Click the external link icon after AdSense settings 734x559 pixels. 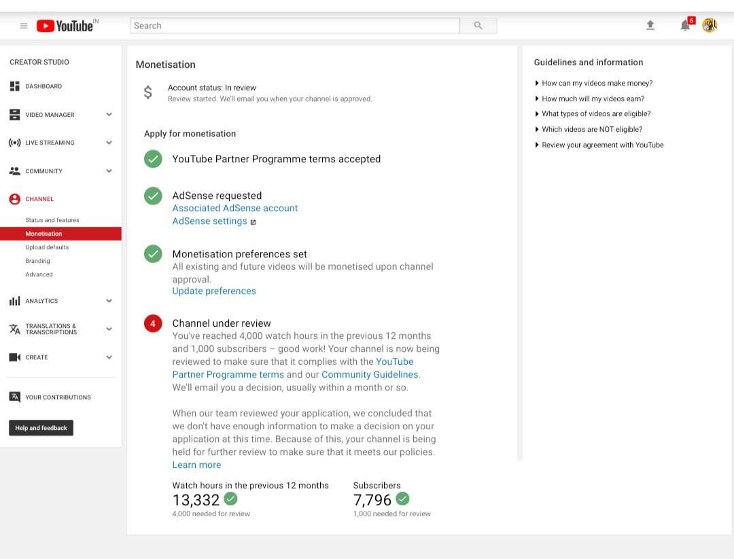click(254, 222)
